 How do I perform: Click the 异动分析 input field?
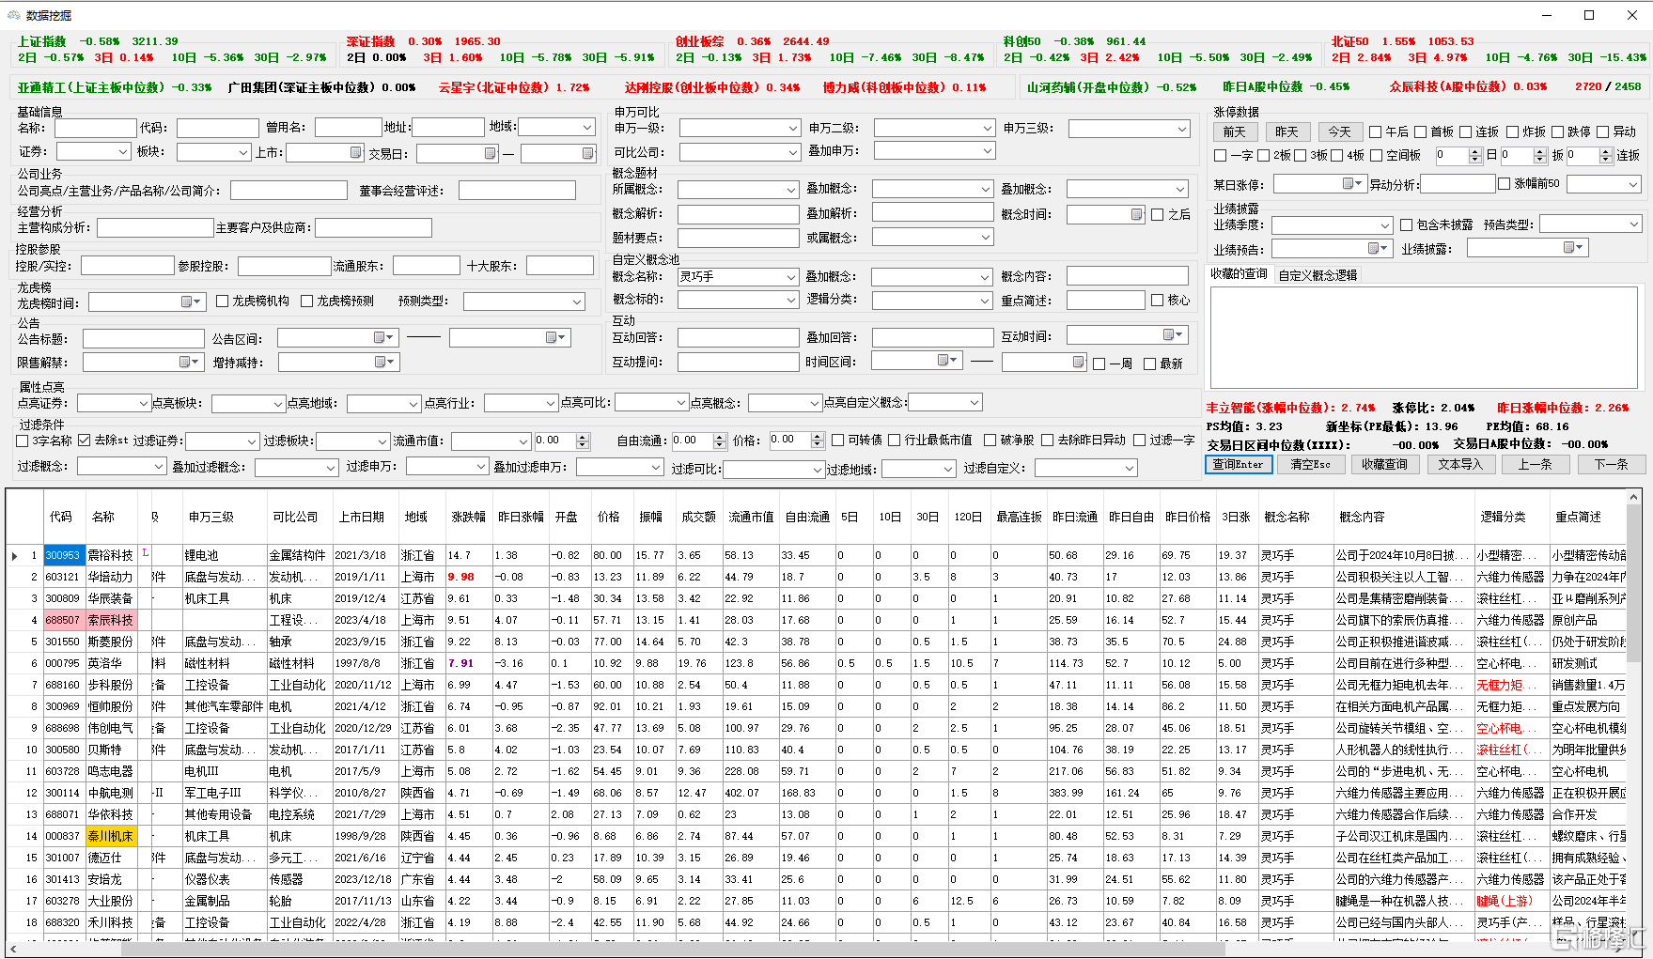point(1458,184)
